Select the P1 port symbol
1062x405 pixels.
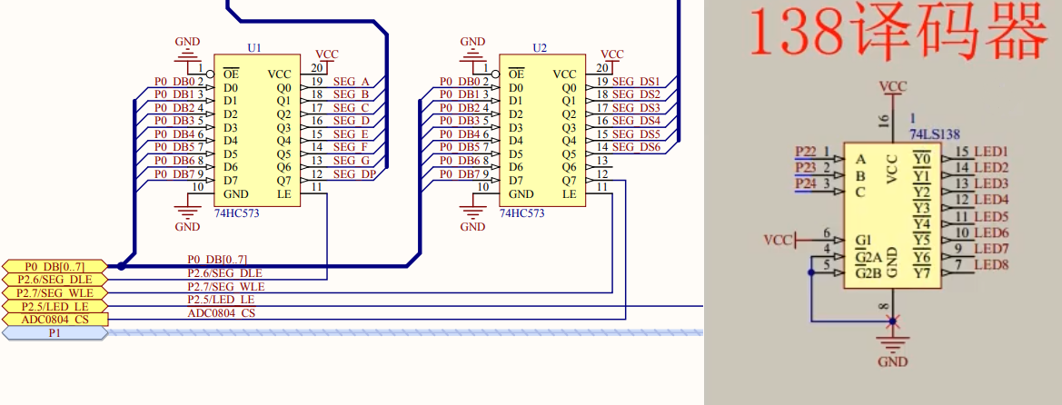point(55,332)
